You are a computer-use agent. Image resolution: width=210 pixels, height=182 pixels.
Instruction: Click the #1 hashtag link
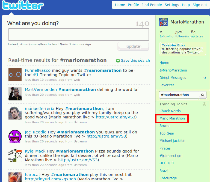click(36, 75)
